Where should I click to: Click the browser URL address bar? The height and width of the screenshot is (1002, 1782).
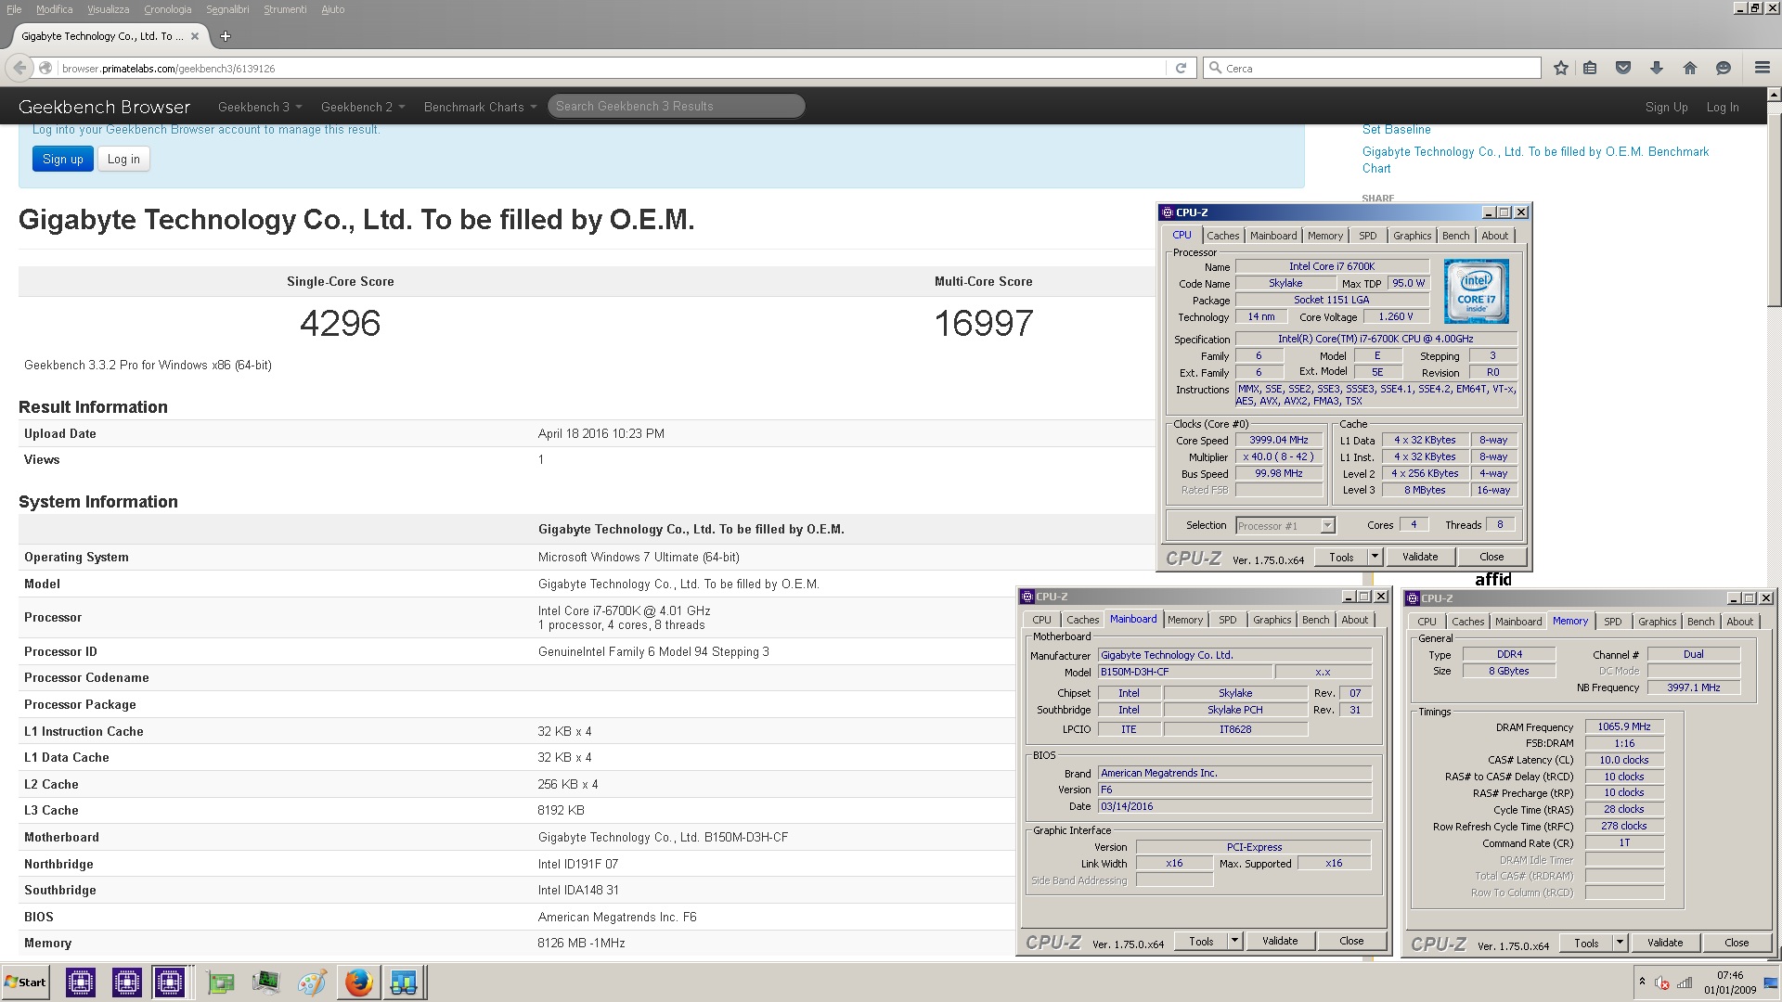[613, 68]
